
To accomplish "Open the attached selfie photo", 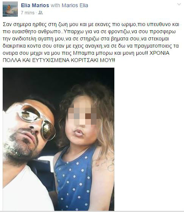I will pos(58,139).
